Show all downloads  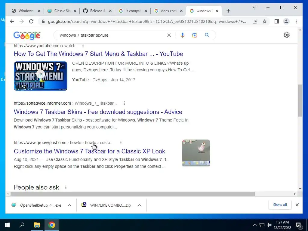pyautogui.click(x=280, y=205)
